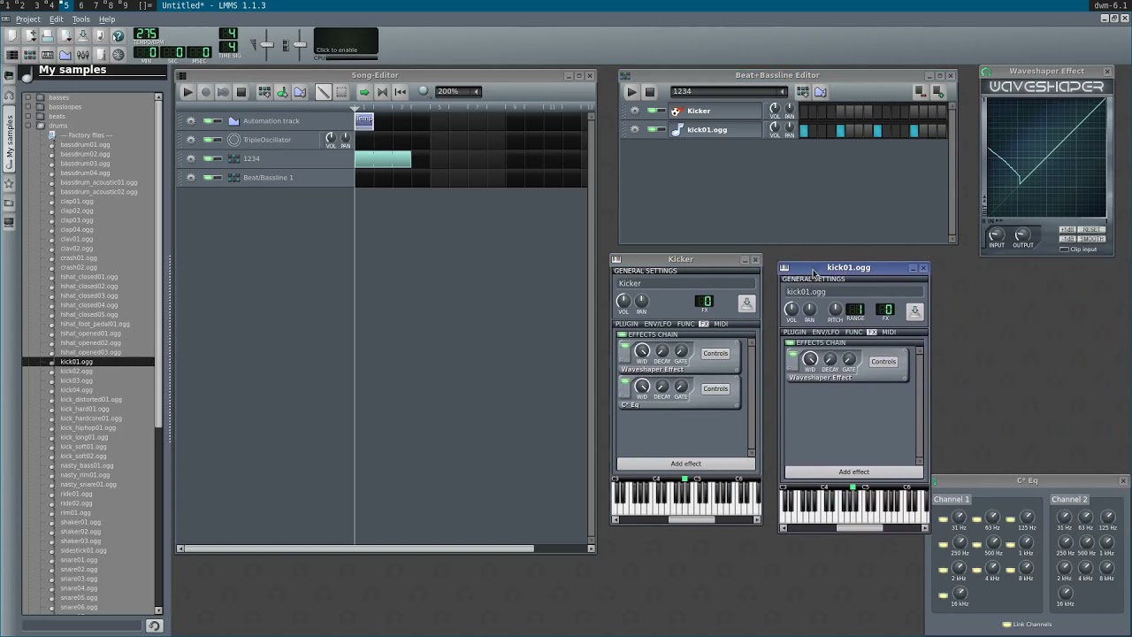Click the magnifier zoom icon in Song-Editor
This screenshot has width=1132, height=637.
[424, 91]
